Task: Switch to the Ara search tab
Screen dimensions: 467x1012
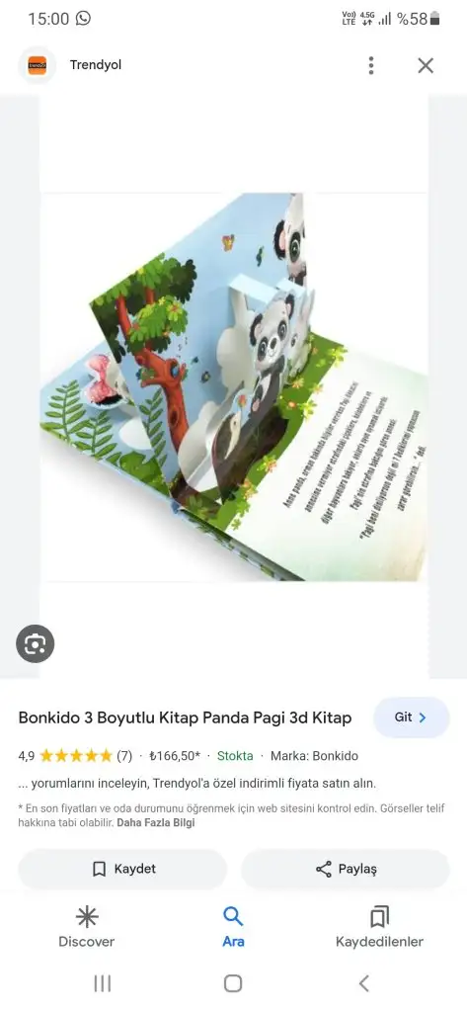Action: click(233, 927)
